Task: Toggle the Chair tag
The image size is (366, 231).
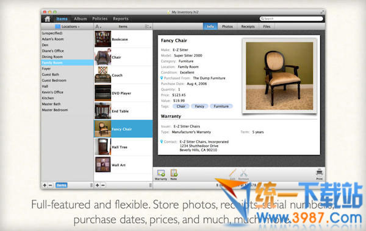Action: click(181, 106)
